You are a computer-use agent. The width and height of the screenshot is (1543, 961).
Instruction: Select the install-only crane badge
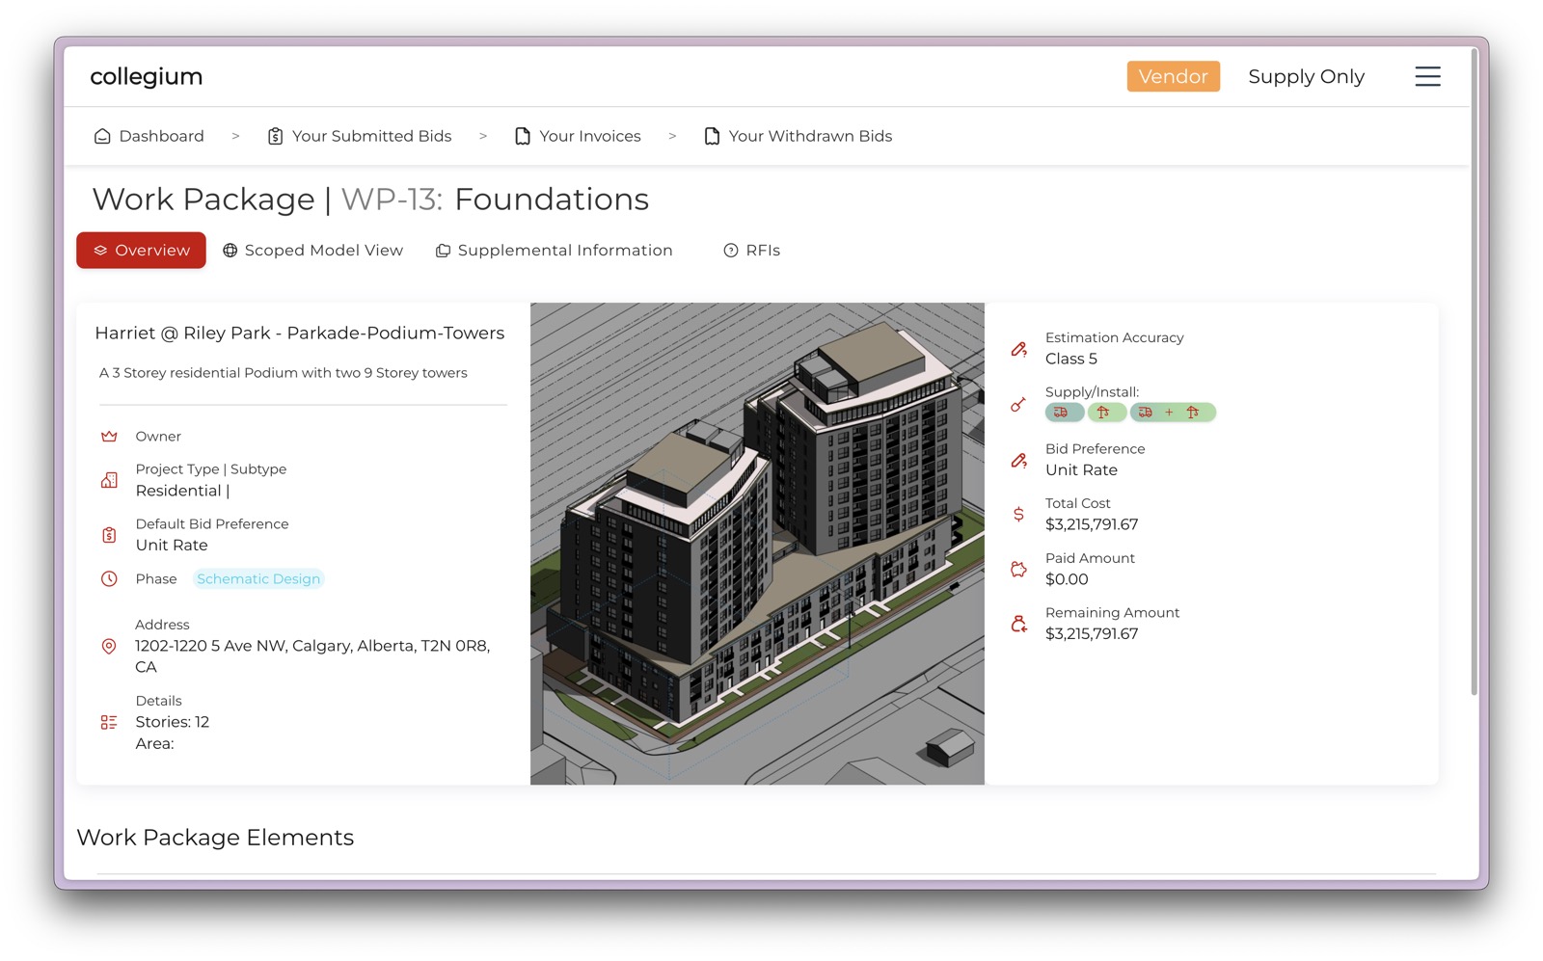[x=1106, y=413]
